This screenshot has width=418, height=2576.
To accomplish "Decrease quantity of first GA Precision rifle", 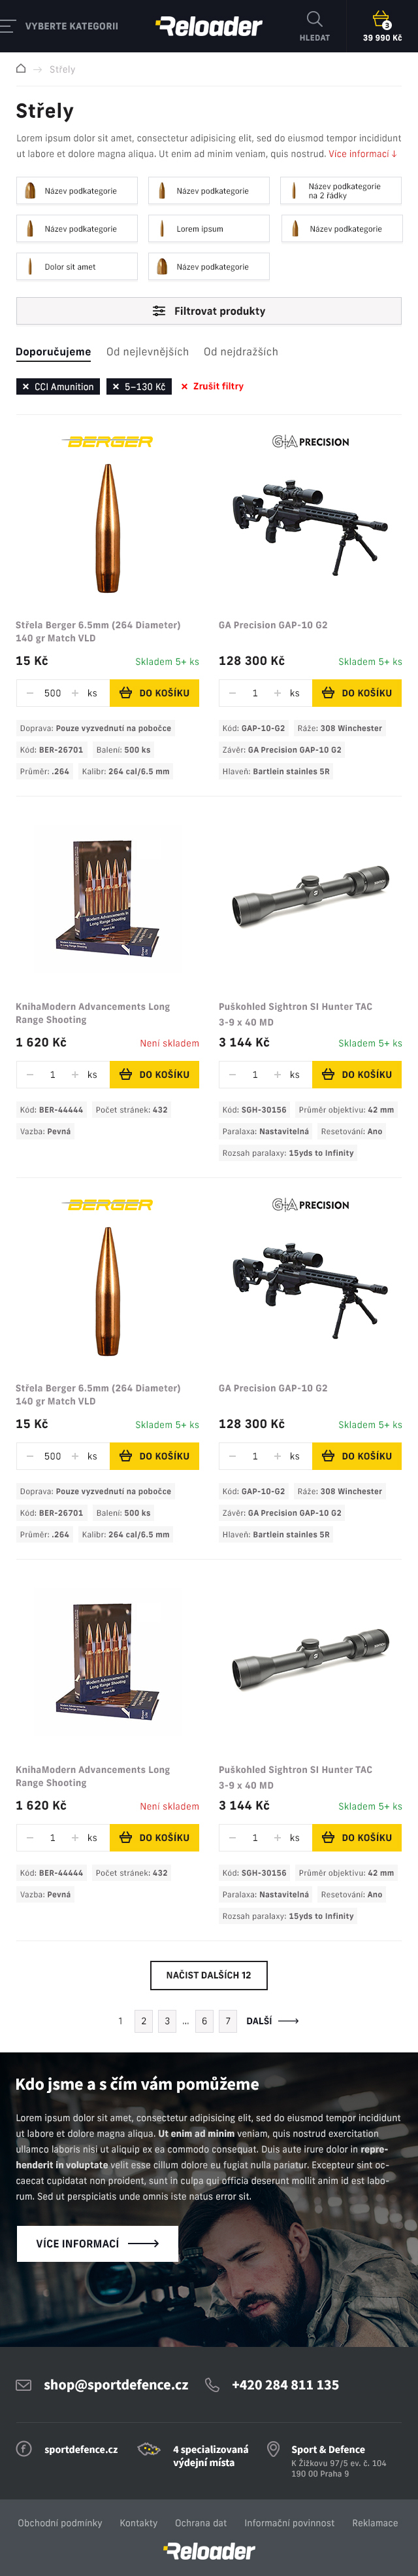I will (233, 693).
